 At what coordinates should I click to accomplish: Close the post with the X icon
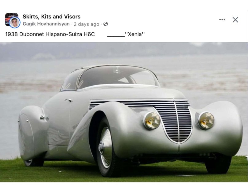click(x=235, y=20)
